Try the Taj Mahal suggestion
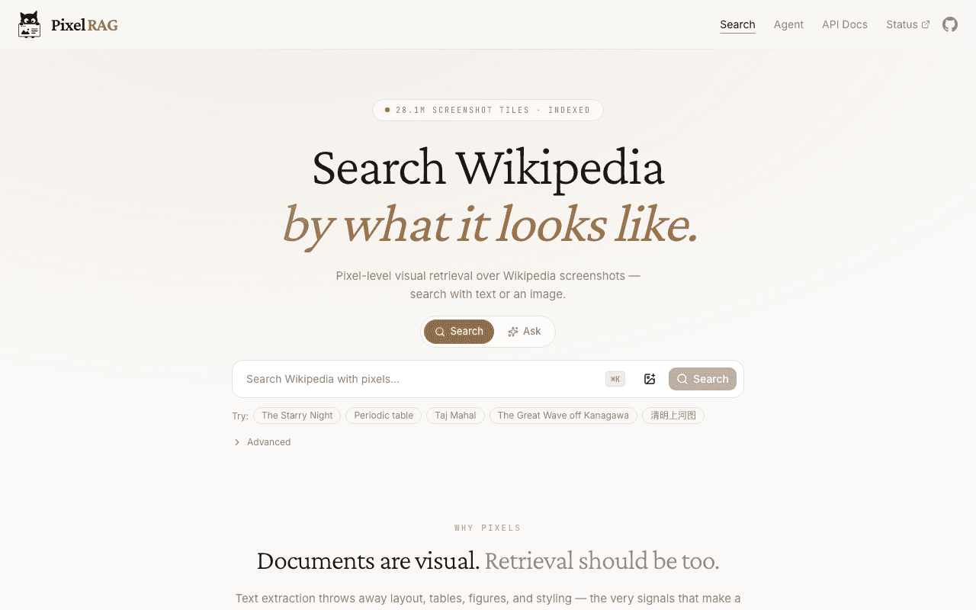 [455, 416]
